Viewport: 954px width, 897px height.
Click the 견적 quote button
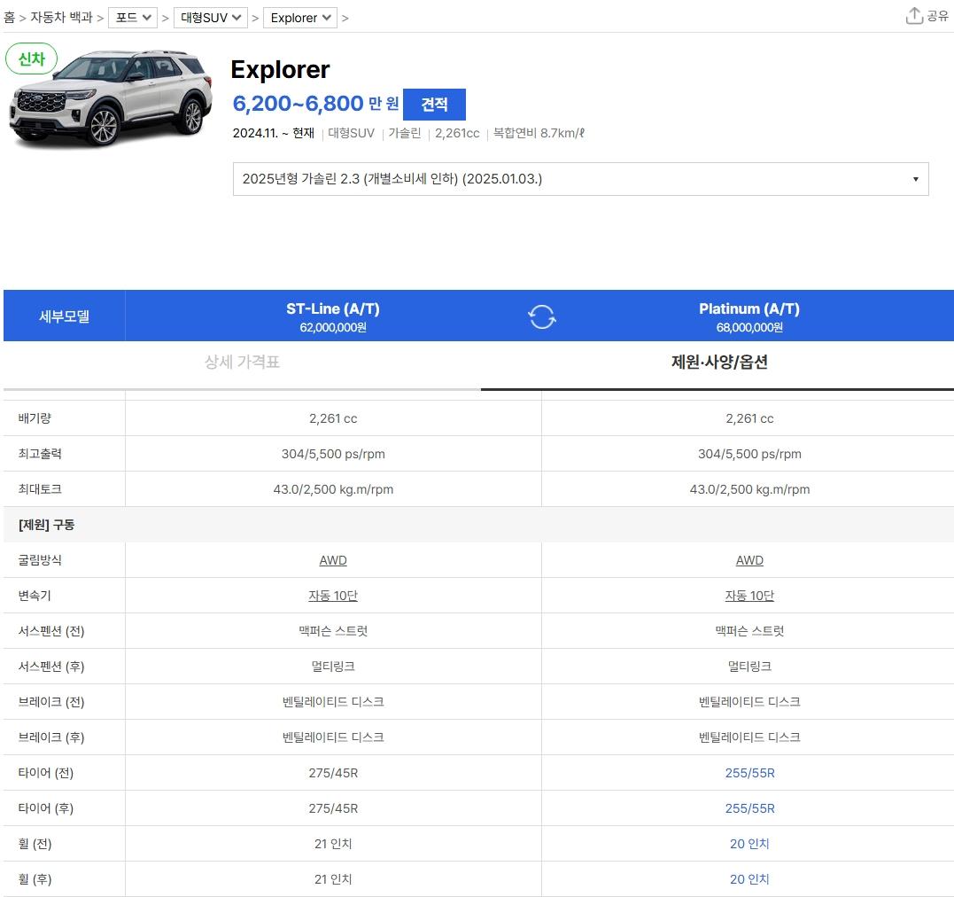coord(434,105)
